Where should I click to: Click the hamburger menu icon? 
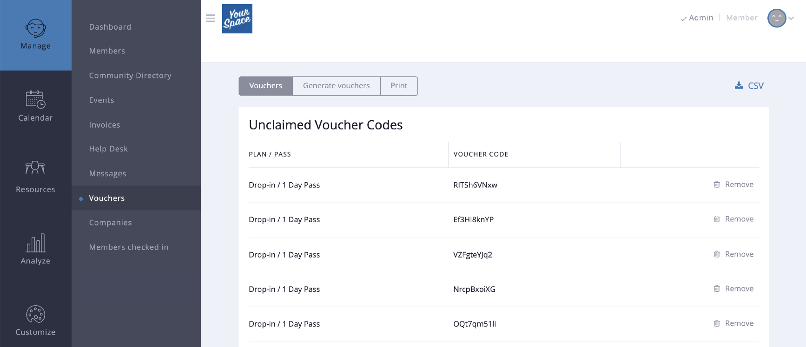(210, 18)
